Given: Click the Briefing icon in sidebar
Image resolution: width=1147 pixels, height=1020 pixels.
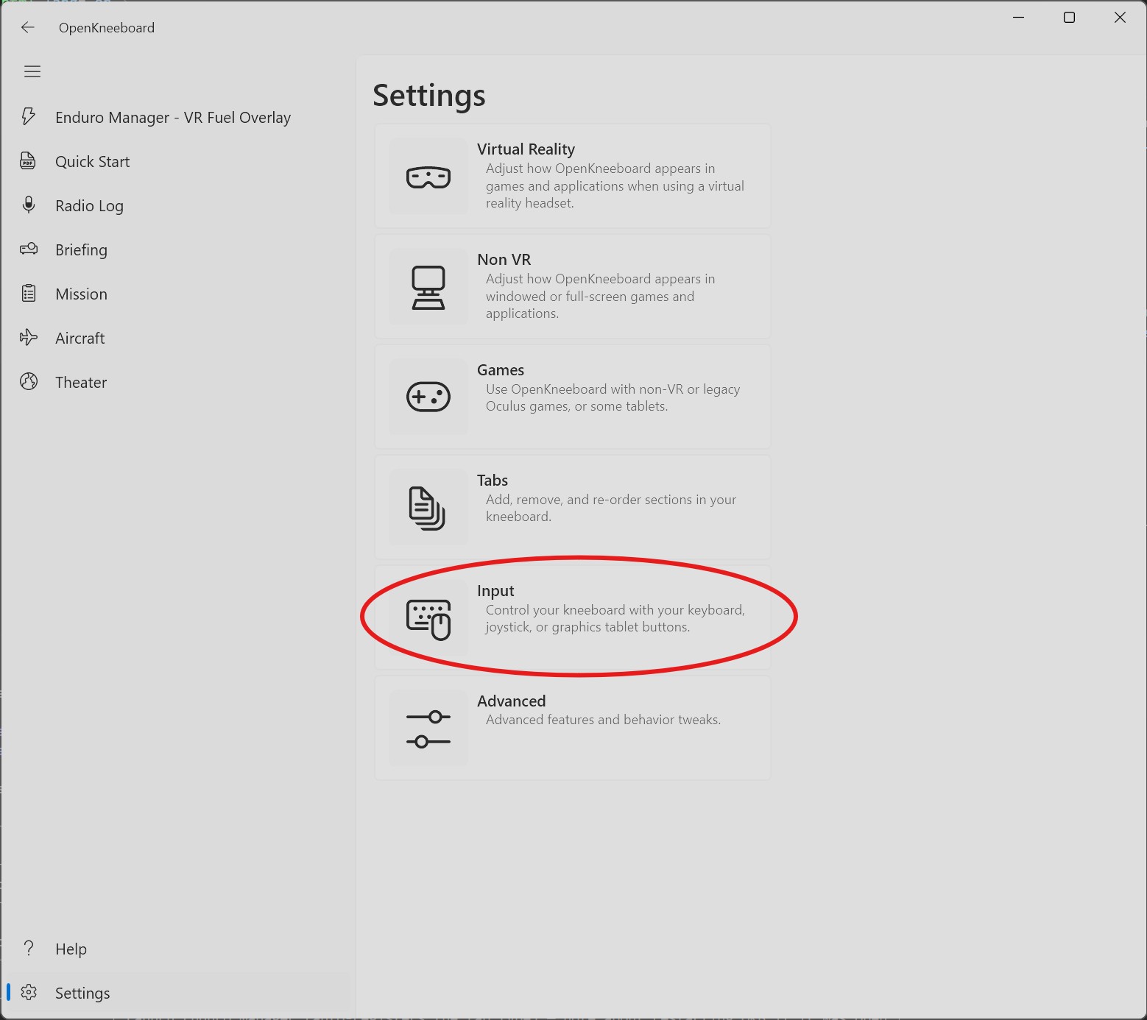Looking at the screenshot, I should click(29, 249).
